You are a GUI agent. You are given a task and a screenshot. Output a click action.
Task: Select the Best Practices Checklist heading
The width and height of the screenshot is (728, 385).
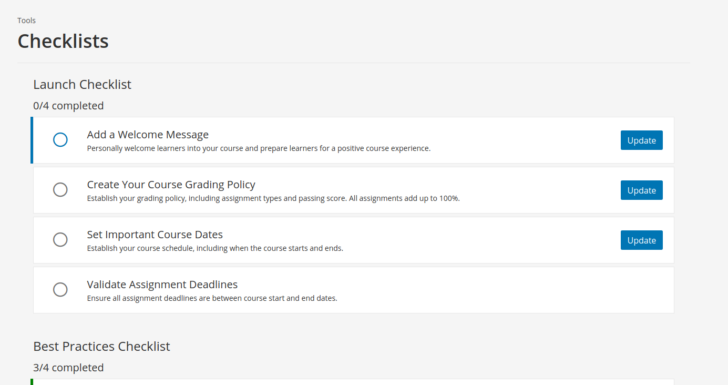[101, 347]
